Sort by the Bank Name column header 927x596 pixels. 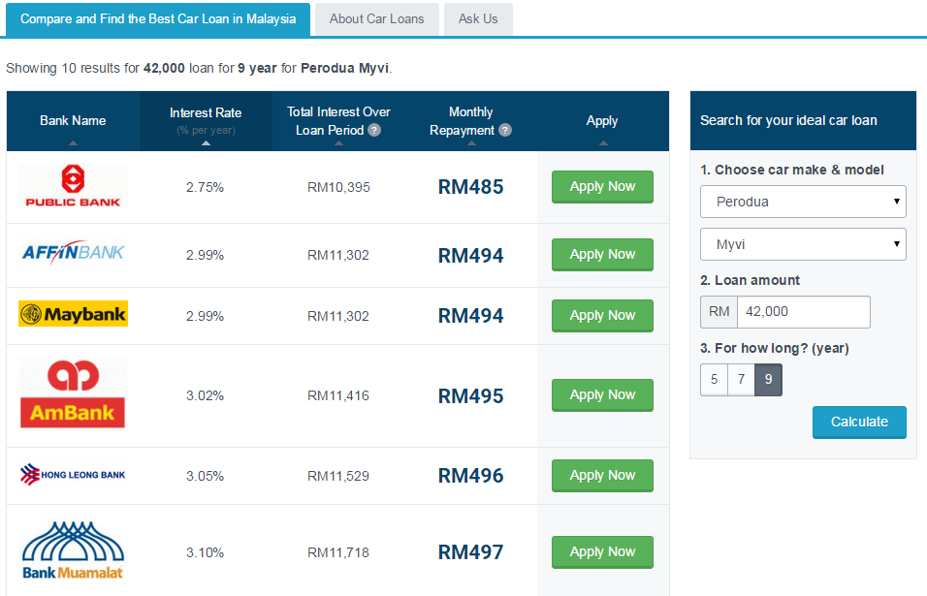click(x=73, y=121)
